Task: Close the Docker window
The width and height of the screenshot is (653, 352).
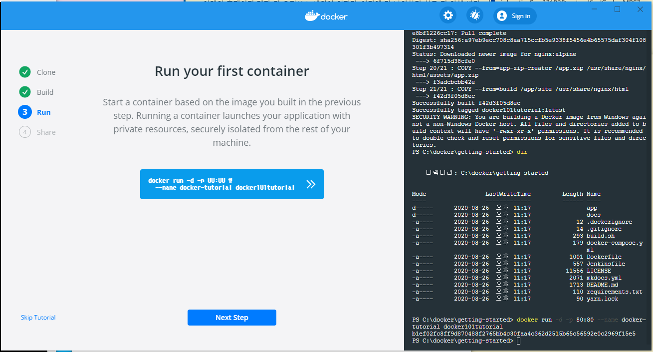Action: coord(640,9)
